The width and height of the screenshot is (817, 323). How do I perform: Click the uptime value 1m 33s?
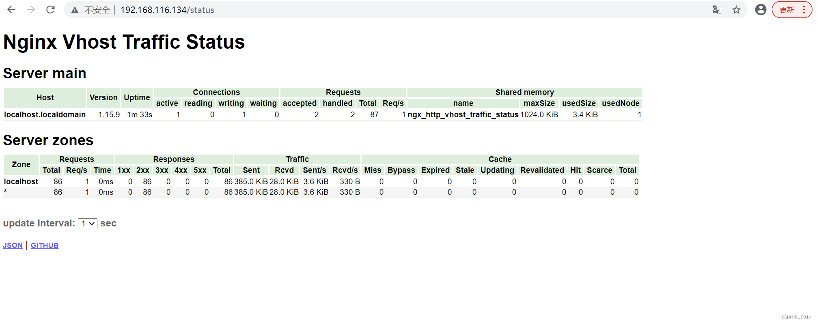(140, 115)
